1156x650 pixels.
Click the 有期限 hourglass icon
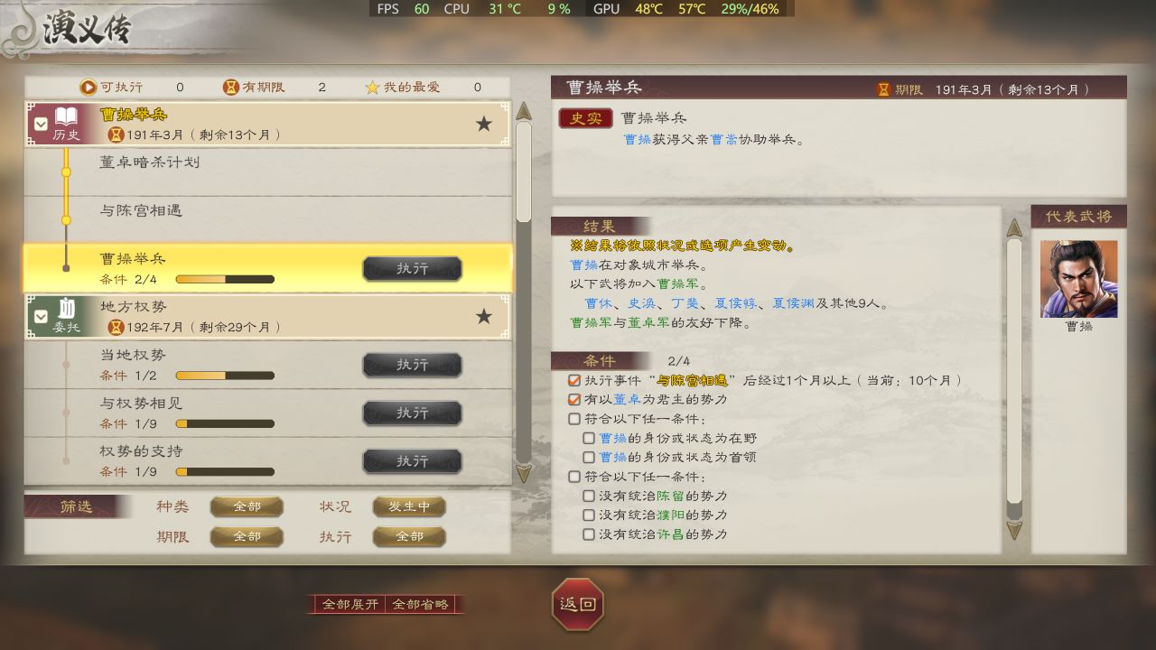(231, 88)
